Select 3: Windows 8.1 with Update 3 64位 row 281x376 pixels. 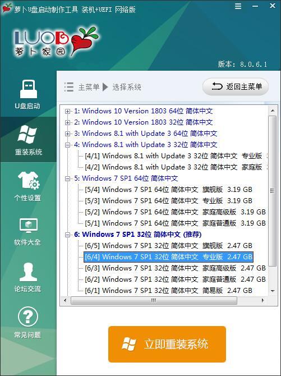click(x=145, y=134)
